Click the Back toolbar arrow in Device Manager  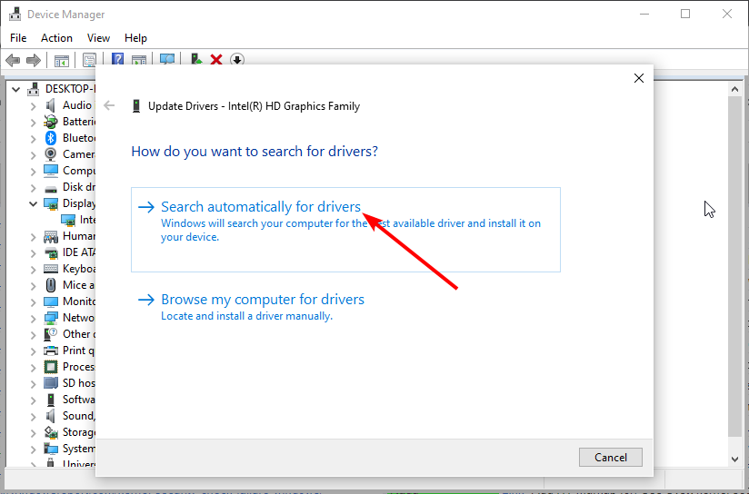pyautogui.click(x=13, y=60)
